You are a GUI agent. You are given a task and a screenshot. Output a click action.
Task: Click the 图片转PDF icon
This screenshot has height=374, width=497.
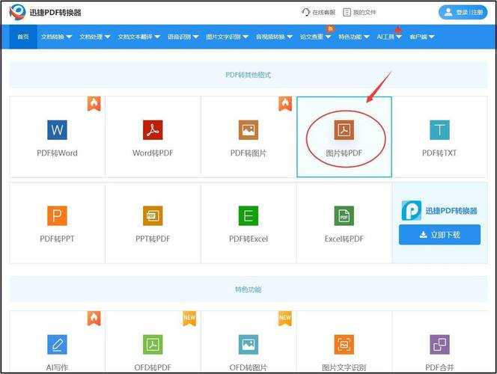(x=344, y=130)
